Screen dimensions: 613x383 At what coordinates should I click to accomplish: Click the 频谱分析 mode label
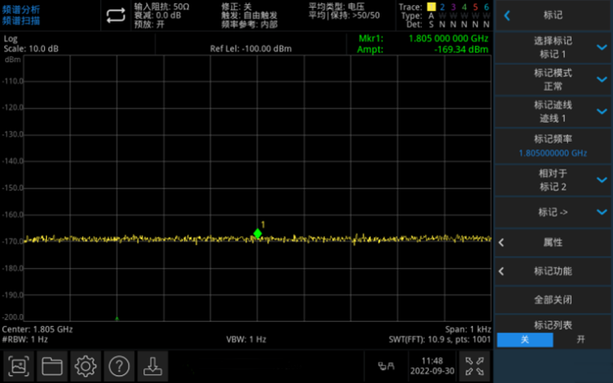coord(21,10)
